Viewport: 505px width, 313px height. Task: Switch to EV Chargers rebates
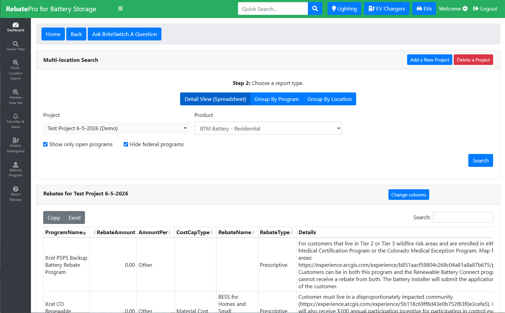[x=387, y=8]
